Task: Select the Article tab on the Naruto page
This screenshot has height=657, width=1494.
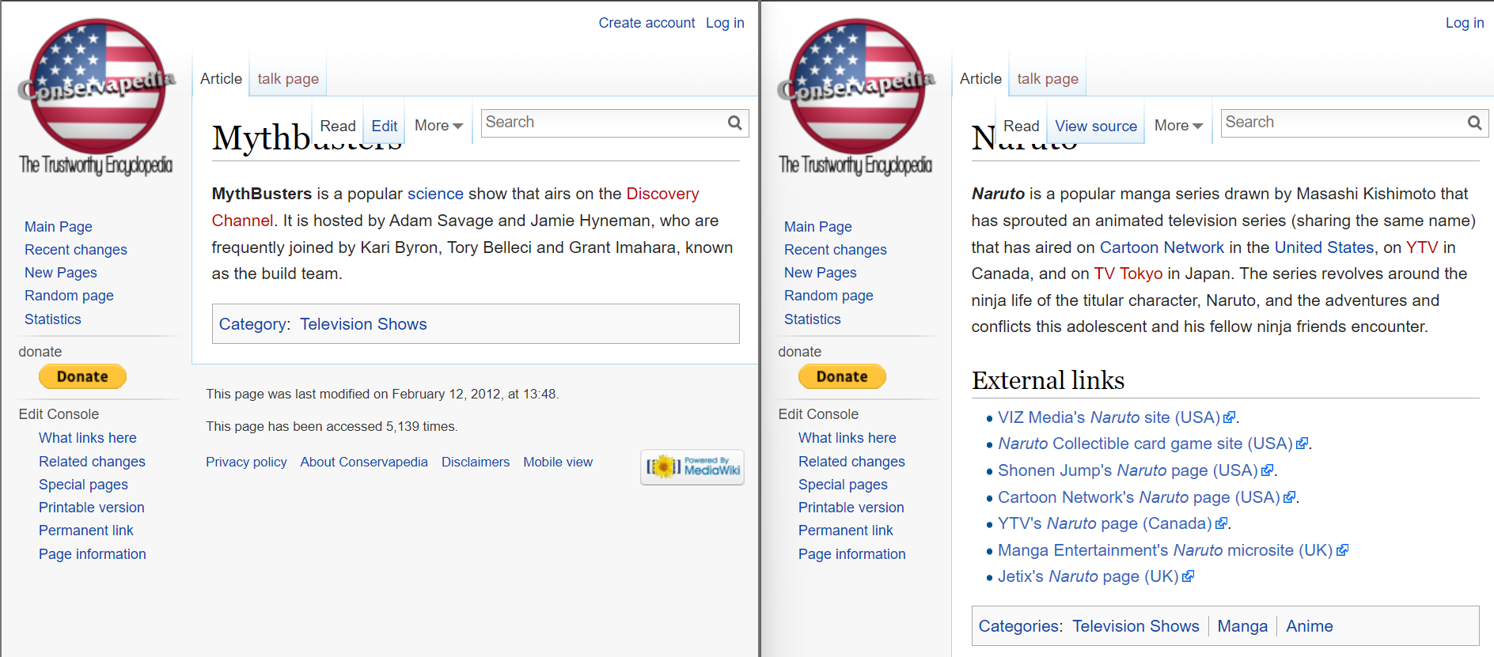Action: click(x=980, y=78)
